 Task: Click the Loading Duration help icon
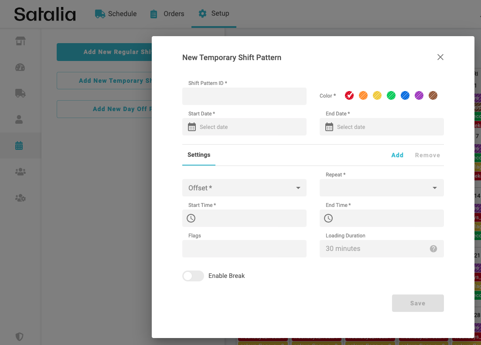[433, 249]
